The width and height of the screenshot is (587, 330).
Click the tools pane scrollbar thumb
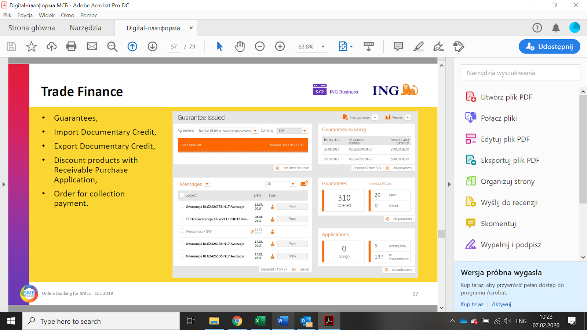pos(583,149)
